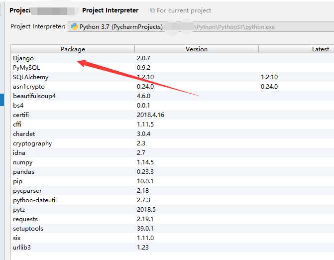The image size is (334, 260).
Task: Click the Python interpreter icon
Action: tap(74, 26)
